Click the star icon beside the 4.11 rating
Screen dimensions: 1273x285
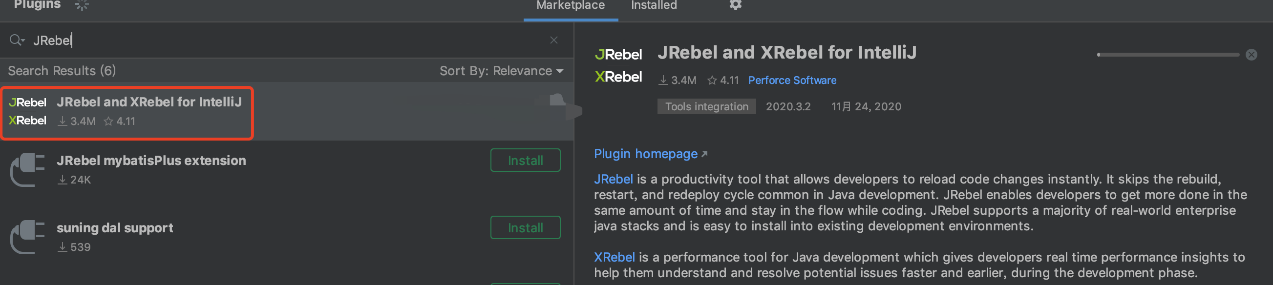[712, 80]
